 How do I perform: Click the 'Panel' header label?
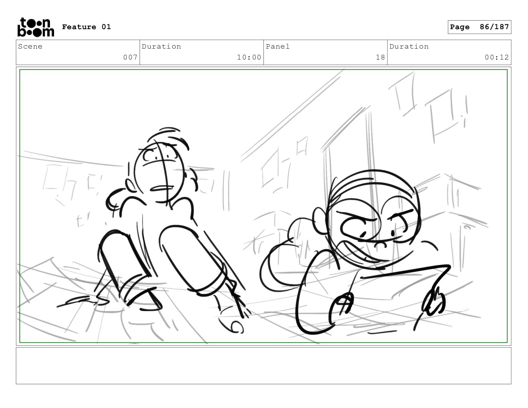pos(278,46)
